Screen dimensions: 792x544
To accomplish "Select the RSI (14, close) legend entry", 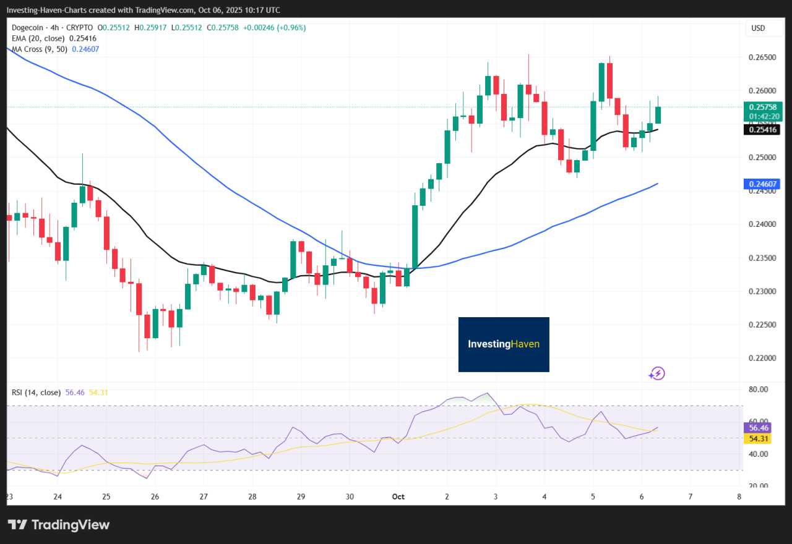I will (36, 392).
